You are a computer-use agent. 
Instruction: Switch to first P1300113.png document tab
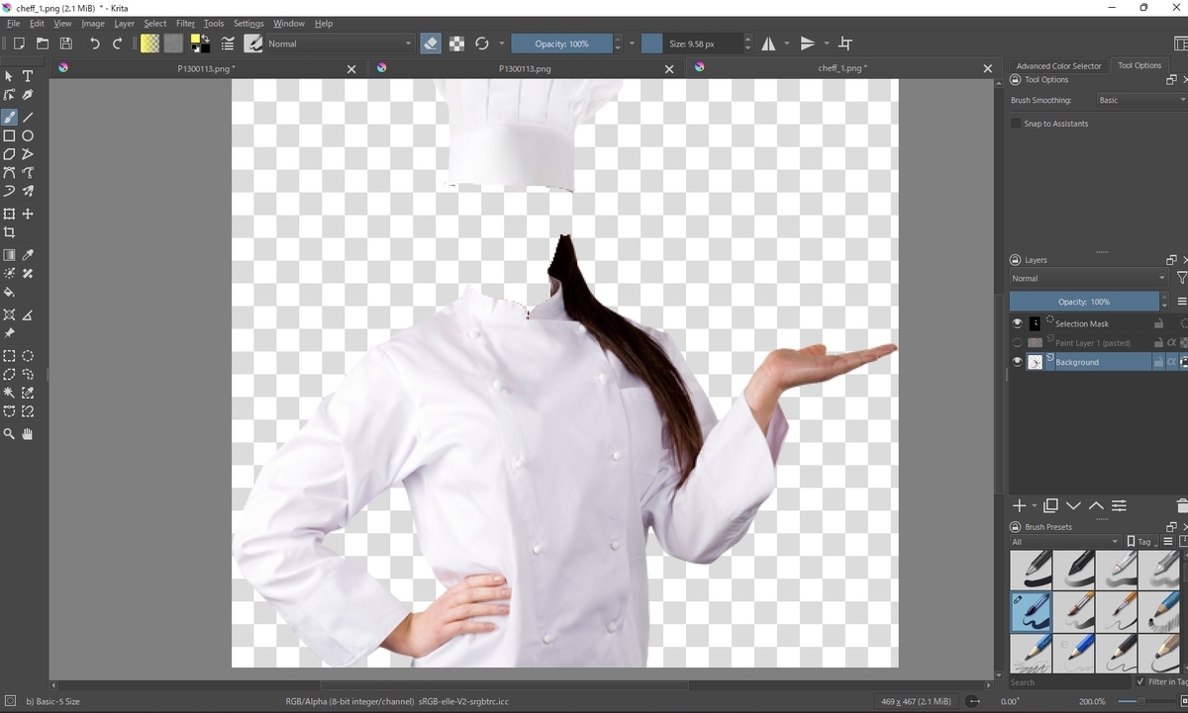[205, 68]
